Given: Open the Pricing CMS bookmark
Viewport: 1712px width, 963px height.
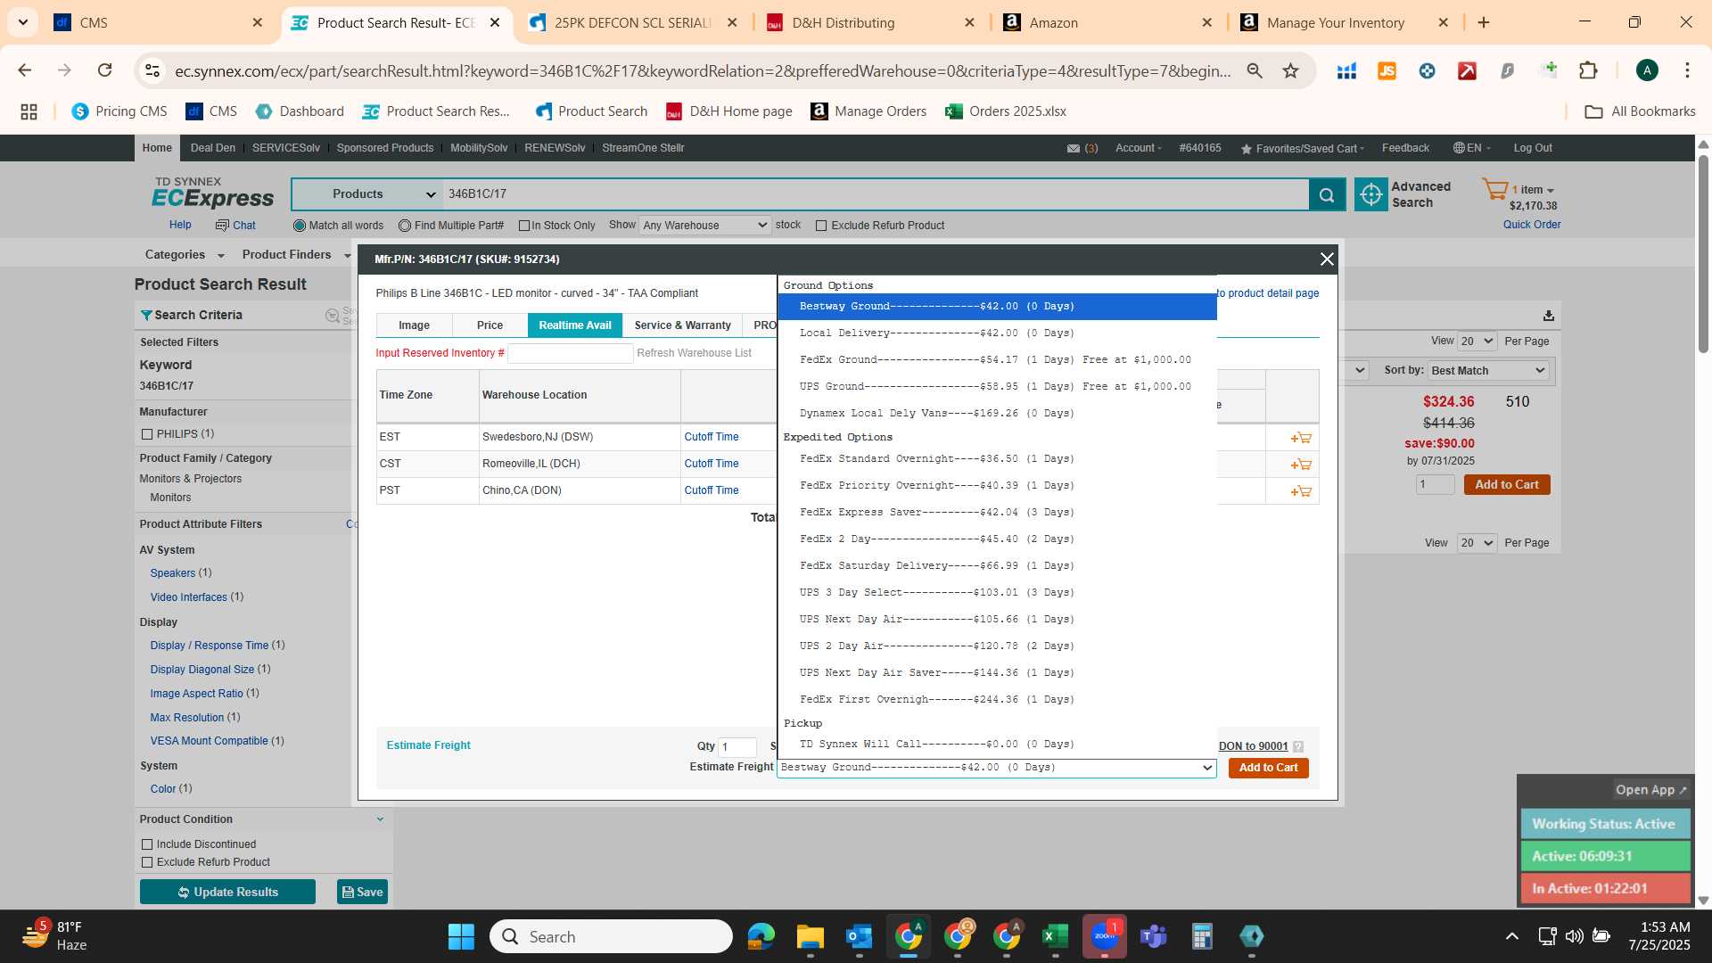Looking at the screenshot, I should click(119, 111).
